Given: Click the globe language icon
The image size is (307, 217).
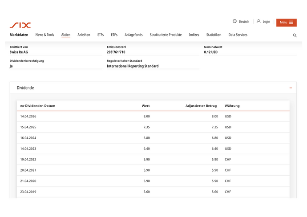Looking at the screenshot, I should 234,21.
